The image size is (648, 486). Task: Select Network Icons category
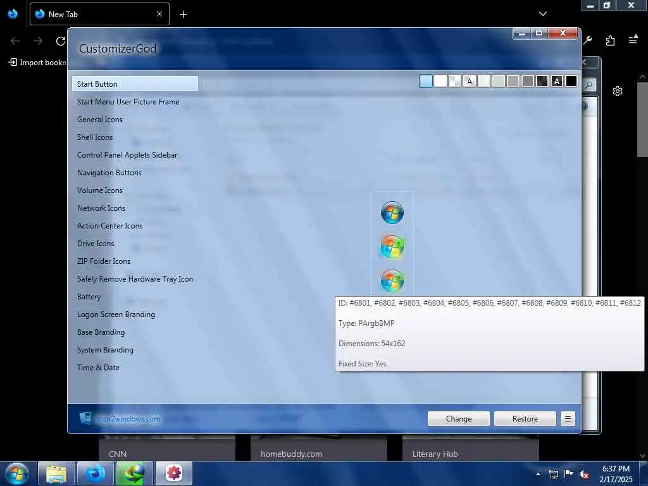coord(135,208)
